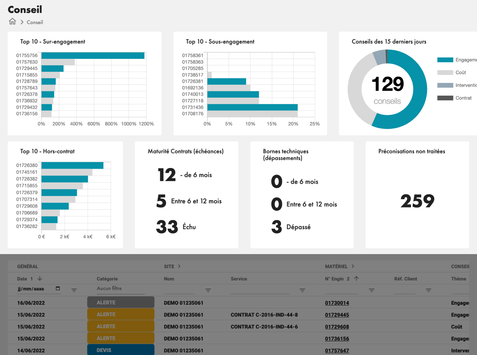Toggle the Coût legend swatch
477x355 pixels.
click(x=445, y=73)
